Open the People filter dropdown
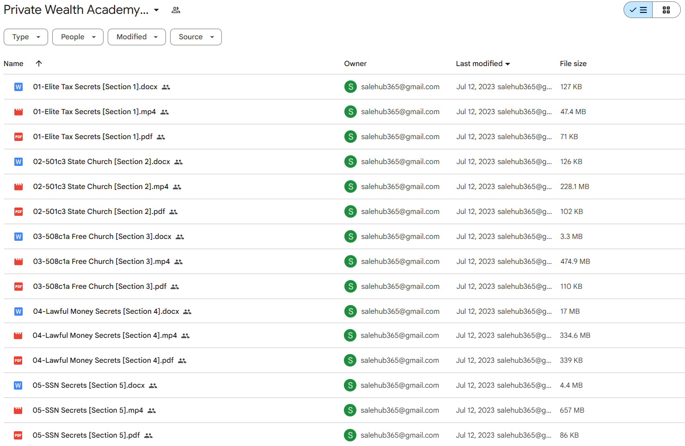This screenshot has width=685, height=446. [78, 37]
